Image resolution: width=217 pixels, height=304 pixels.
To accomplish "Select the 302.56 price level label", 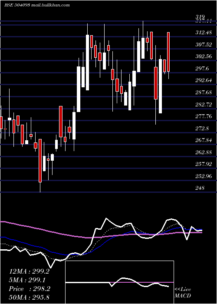I will click(x=204, y=56).
